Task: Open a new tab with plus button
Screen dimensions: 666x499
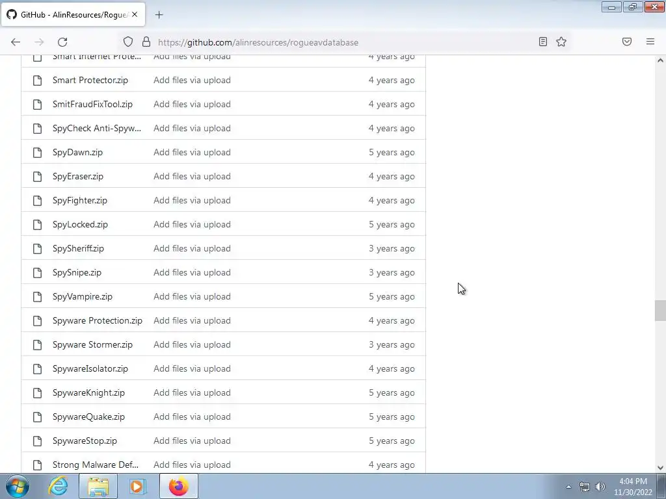Action: click(159, 15)
